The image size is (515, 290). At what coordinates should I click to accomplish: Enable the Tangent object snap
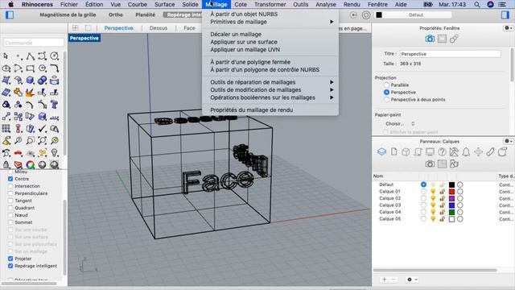coord(10,201)
